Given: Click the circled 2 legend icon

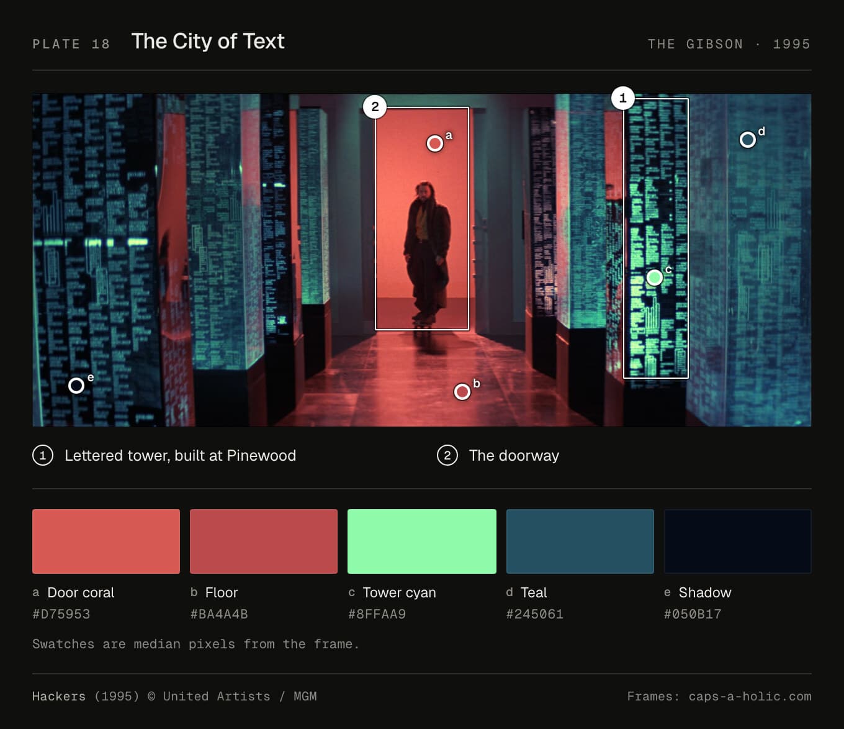Looking at the screenshot, I should point(447,455).
